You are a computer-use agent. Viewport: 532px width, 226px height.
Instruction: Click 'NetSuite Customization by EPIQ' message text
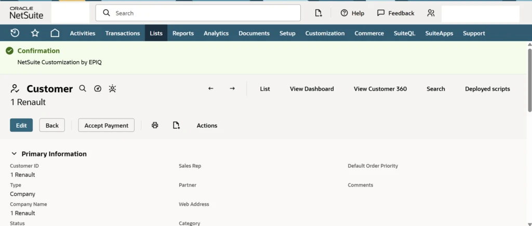60,62
